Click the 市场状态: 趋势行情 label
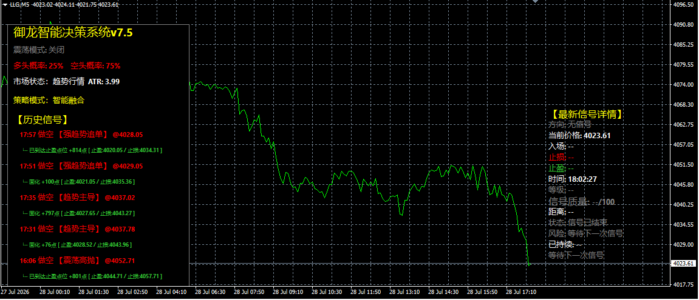Viewport: 699px width, 300px height. (x=49, y=81)
